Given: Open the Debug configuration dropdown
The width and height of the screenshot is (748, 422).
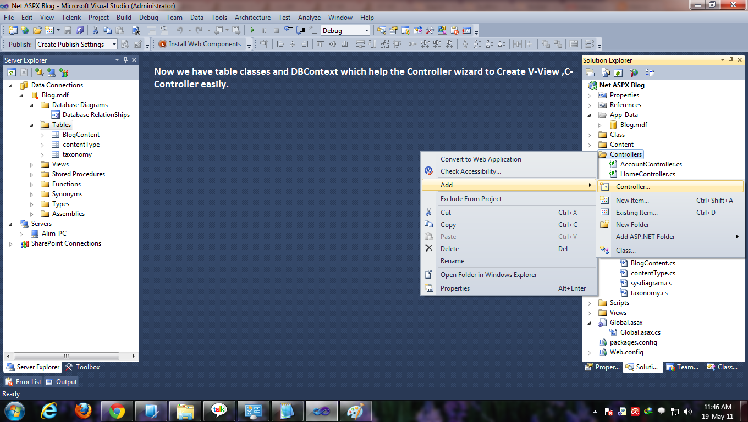Looking at the screenshot, I should [x=367, y=31].
